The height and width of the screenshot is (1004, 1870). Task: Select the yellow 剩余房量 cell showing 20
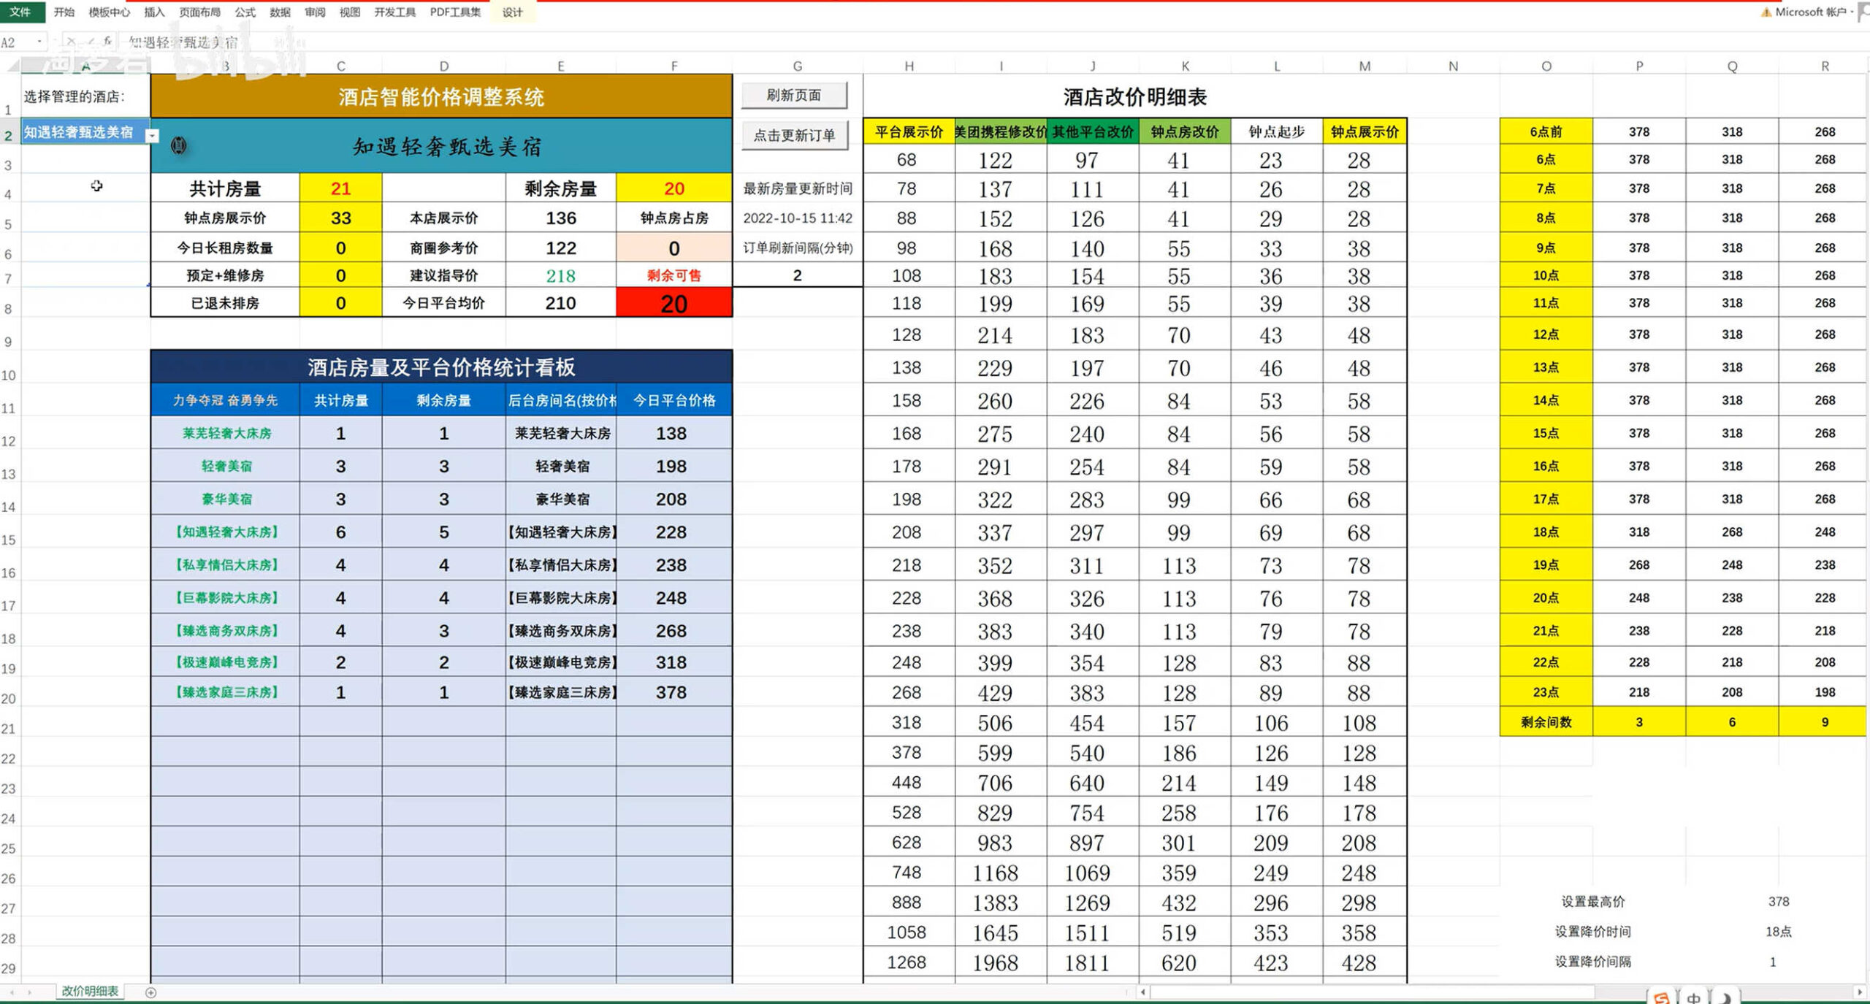[673, 188]
